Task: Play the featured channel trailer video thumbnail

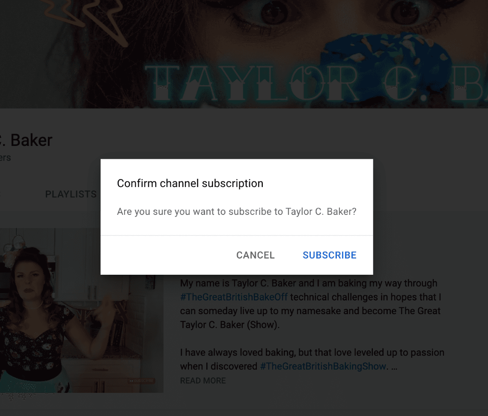Action: 81,311
